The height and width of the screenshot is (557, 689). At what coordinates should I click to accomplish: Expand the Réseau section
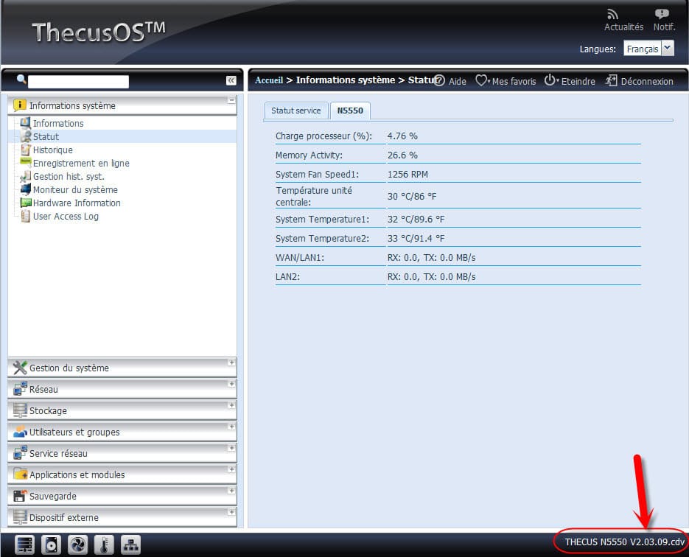[x=231, y=384]
